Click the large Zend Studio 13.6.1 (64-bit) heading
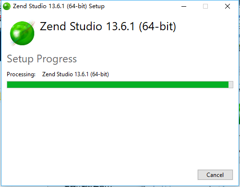The height and width of the screenshot is (187, 240). pos(108,26)
